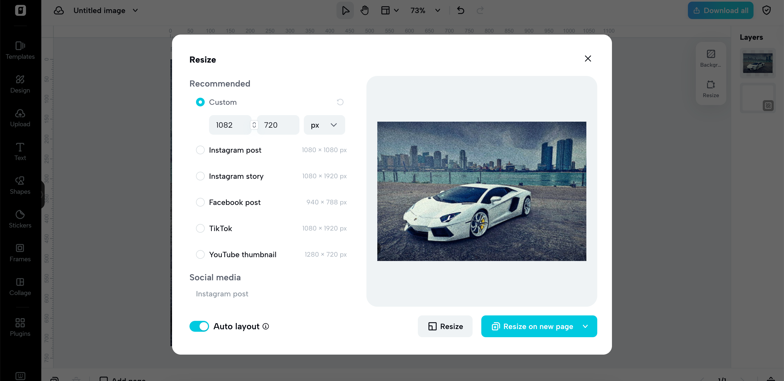The image size is (784, 381).
Task: Disable the Auto layout toggle
Action: pos(199,326)
